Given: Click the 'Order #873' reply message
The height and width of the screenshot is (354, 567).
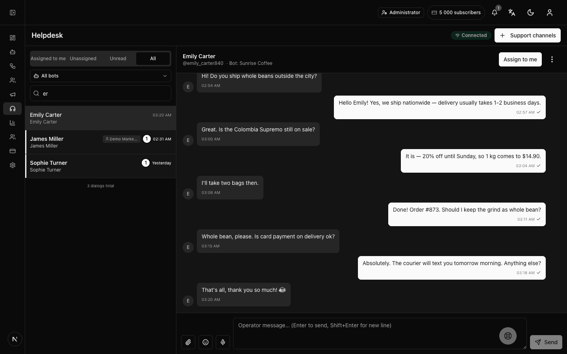Looking at the screenshot, I should (467, 214).
